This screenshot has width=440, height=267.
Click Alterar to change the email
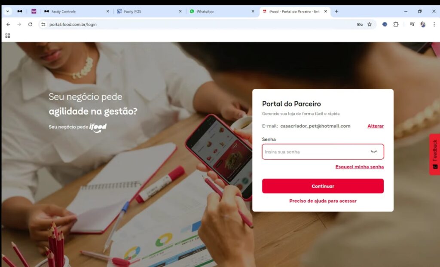click(376, 126)
